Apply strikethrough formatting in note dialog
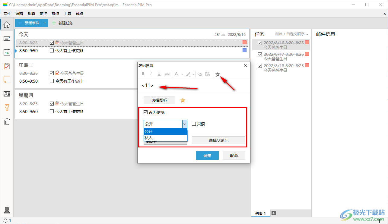The width and height of the screenshot is (388, 224). tap(167, 74)
